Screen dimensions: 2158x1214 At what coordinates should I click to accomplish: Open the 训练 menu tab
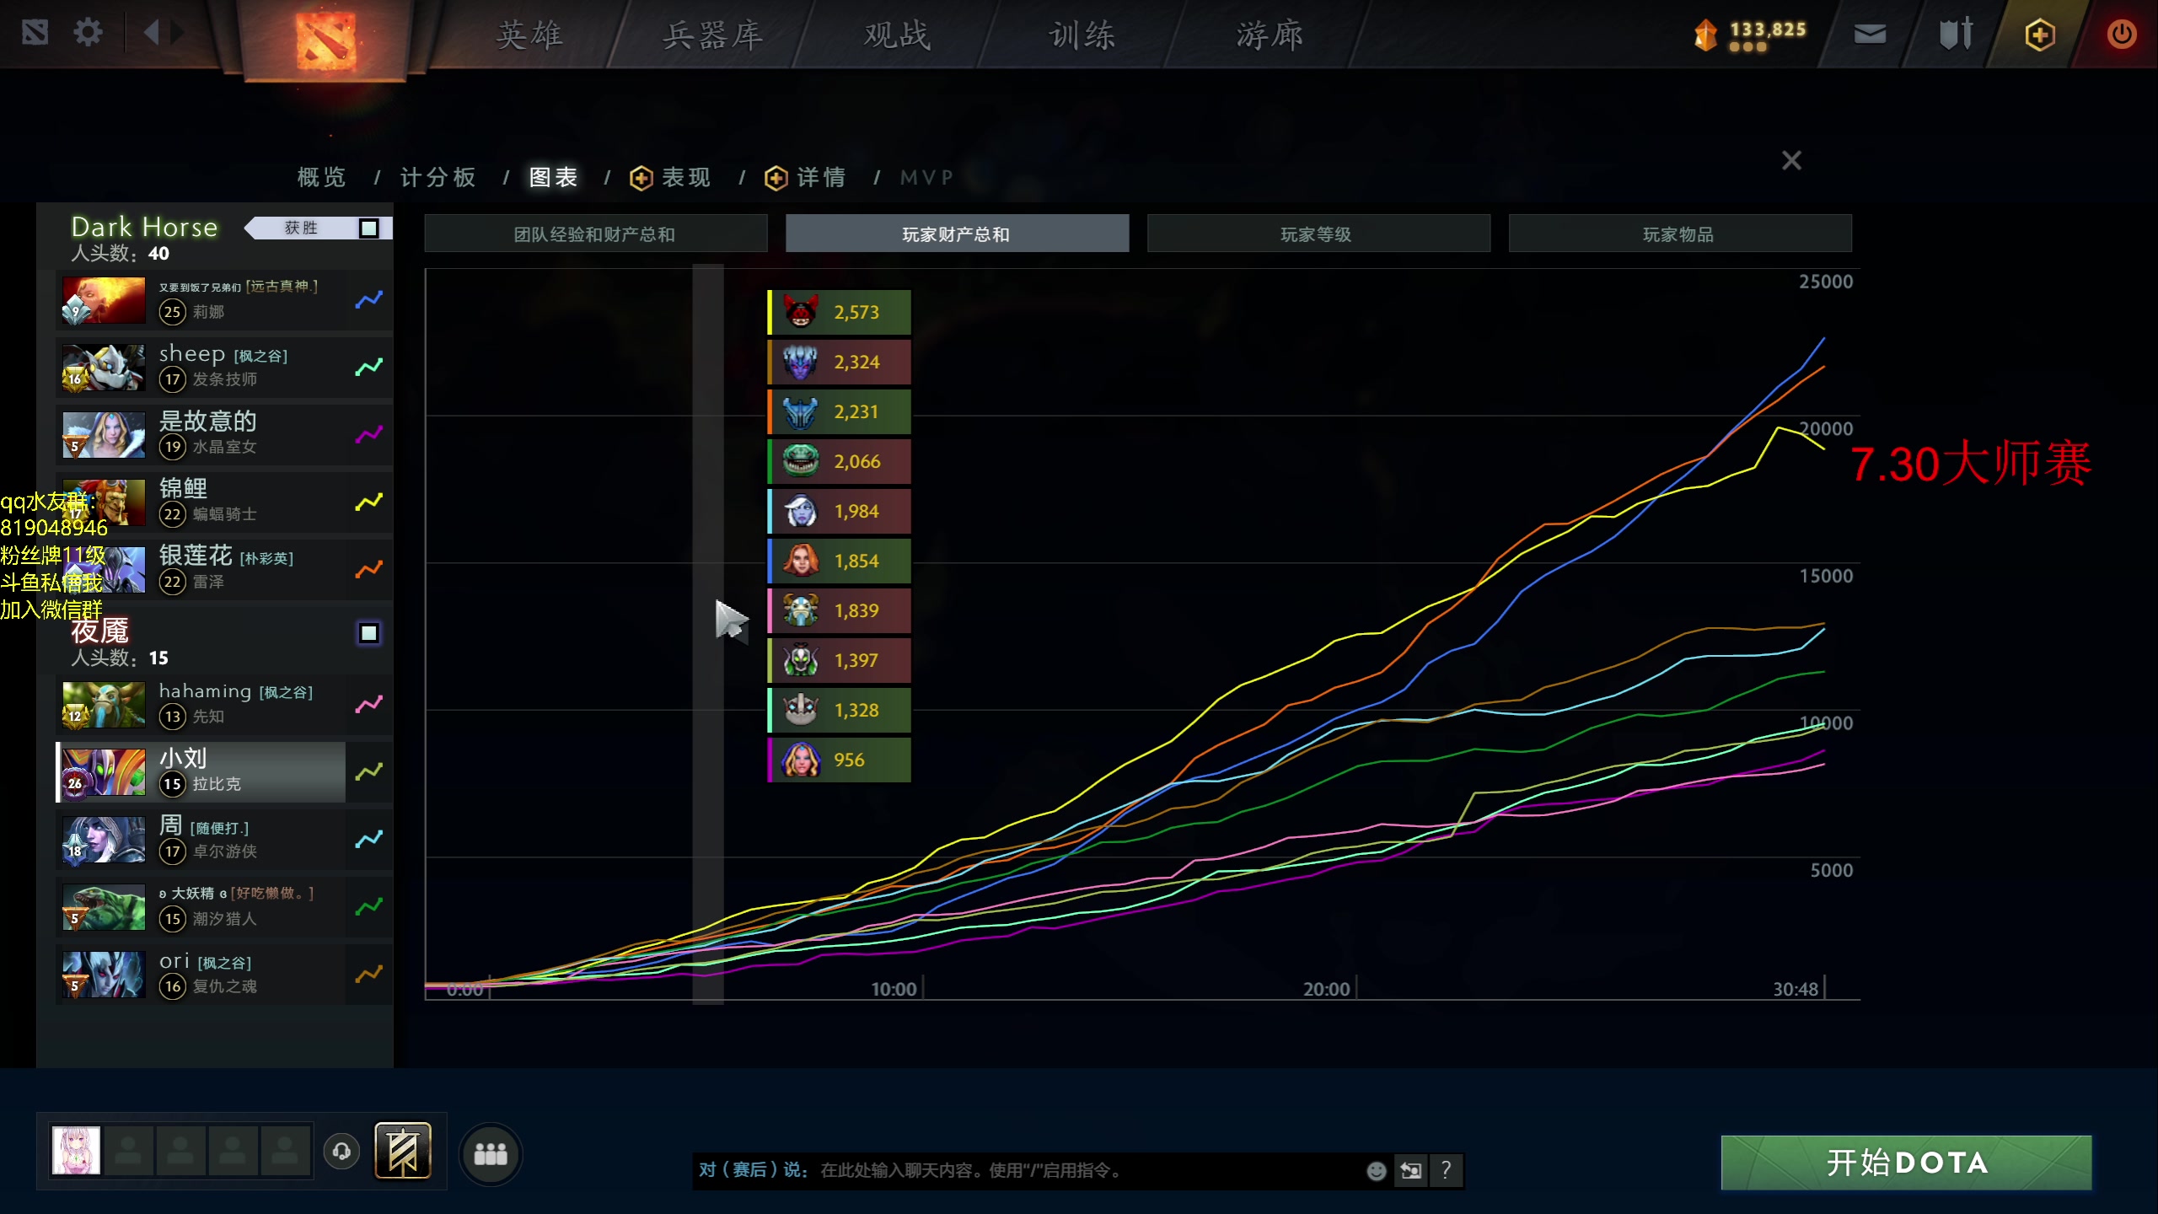pos(1082,35)
